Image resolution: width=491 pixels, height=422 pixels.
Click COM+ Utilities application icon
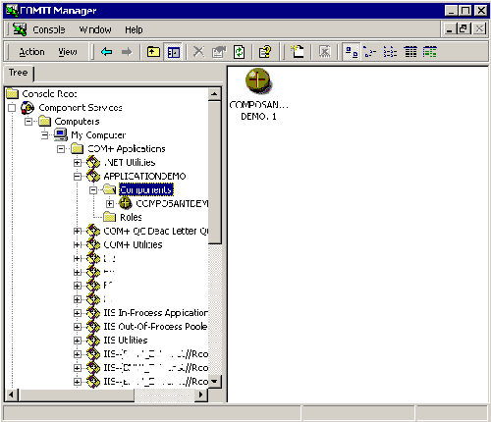93,244
